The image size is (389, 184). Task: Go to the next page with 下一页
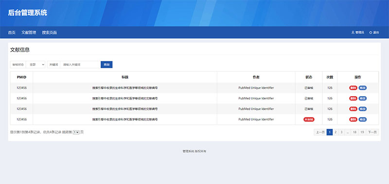(x=372, y=132)
